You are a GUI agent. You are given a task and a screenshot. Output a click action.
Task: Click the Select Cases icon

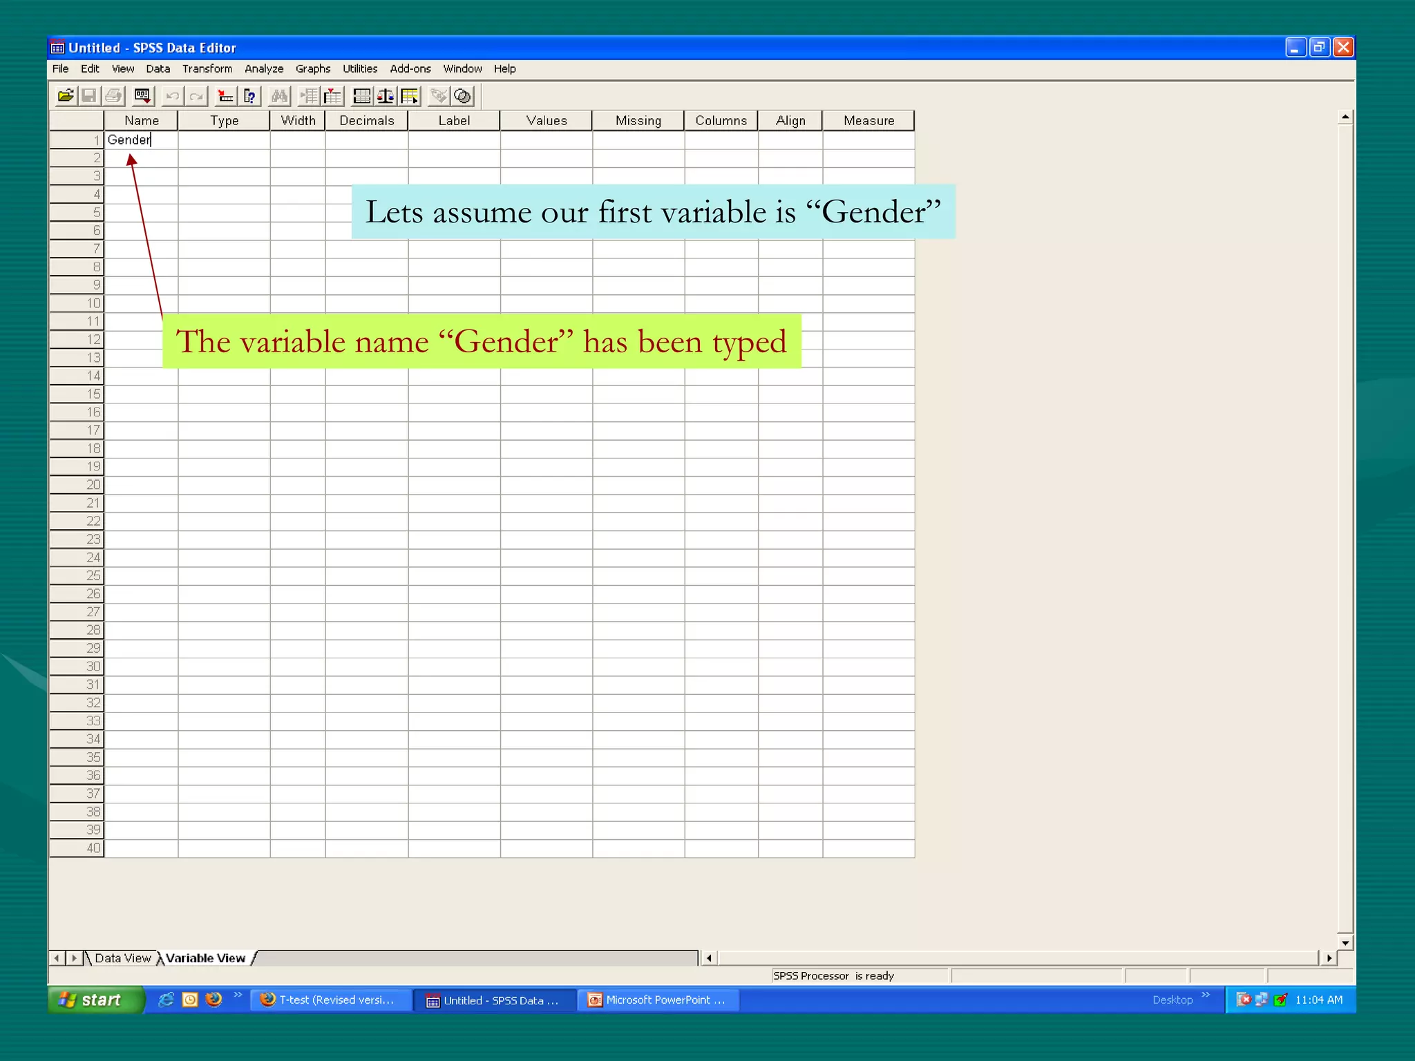(x=410, y=96)
